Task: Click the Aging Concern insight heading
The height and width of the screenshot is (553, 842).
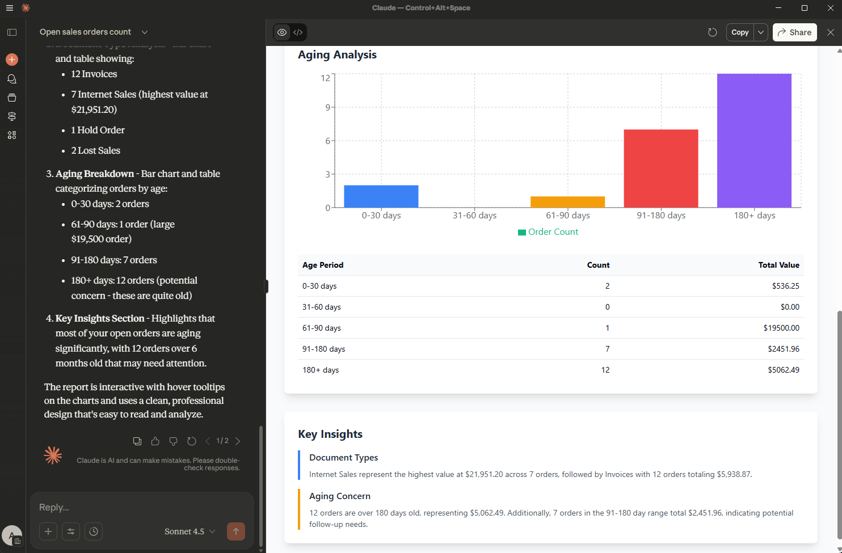Action: pyautogui.click(x=340, y=496)
